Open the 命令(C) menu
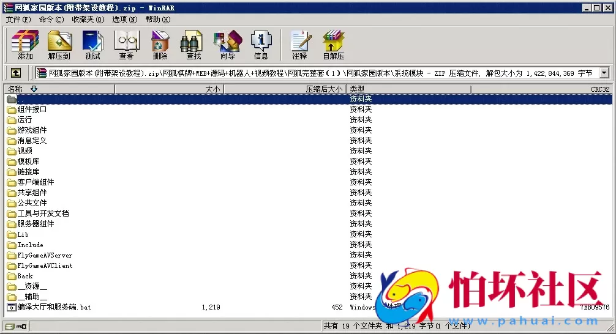The width and height of the screenshot is (616, 334). coord(51,19)
